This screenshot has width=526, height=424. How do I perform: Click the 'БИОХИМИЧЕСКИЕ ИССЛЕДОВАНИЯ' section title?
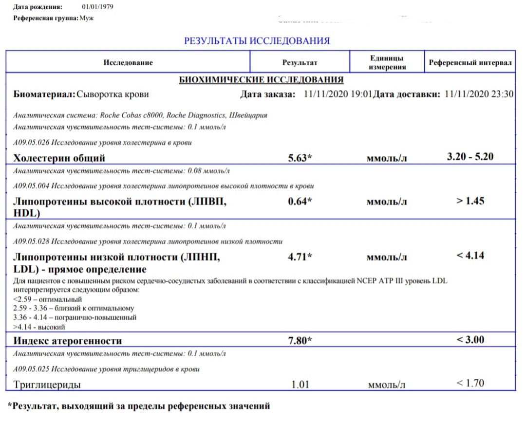coord(261,80)
